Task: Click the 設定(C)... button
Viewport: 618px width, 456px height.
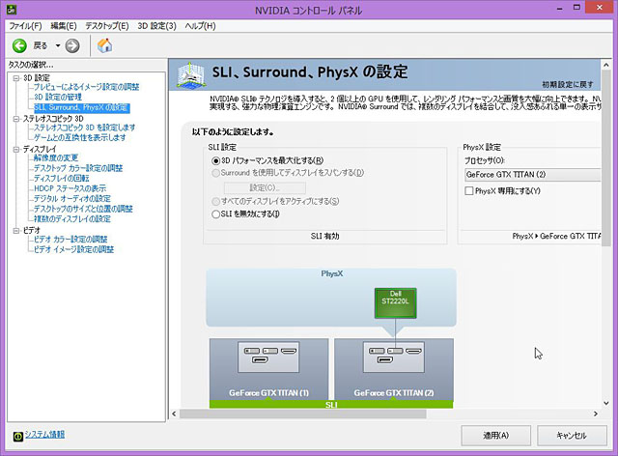Action: [265, 187]
